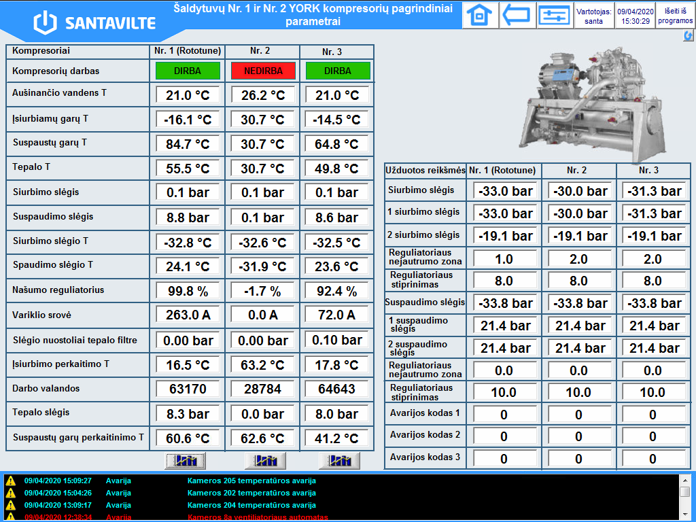The height and width of the screenshot is (522, 696).
Task: Edit Avarijos kodas 2 for Nr. 2
Action: [x=580, y=436]
